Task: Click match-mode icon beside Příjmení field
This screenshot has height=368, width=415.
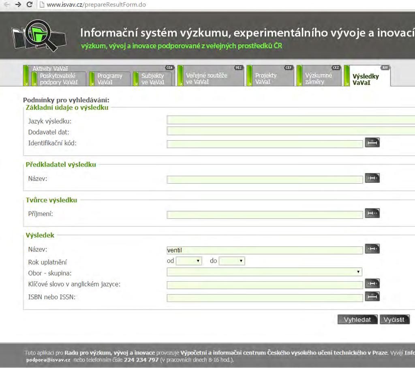Action: (x=372, y=213)
